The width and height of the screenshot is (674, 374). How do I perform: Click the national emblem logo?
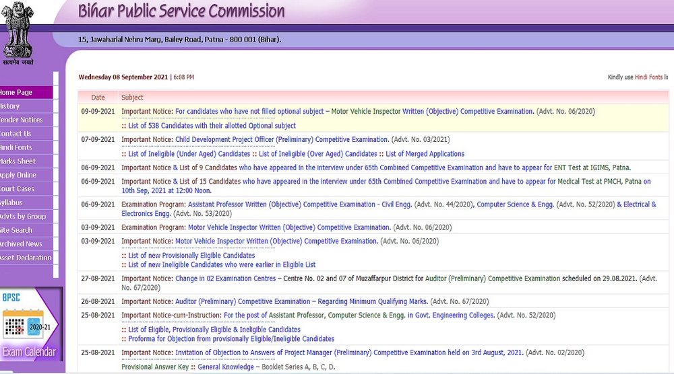[18, 34]
